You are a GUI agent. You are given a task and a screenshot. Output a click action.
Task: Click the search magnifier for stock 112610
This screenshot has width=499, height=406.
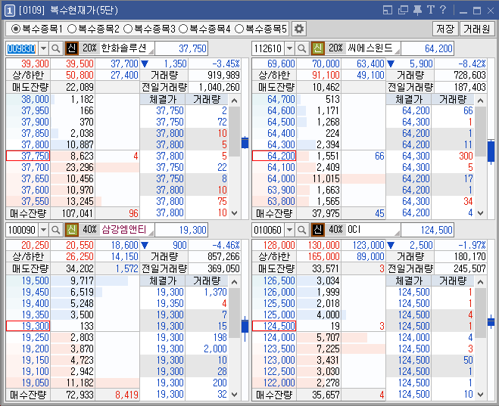click(x=301, y=48)
